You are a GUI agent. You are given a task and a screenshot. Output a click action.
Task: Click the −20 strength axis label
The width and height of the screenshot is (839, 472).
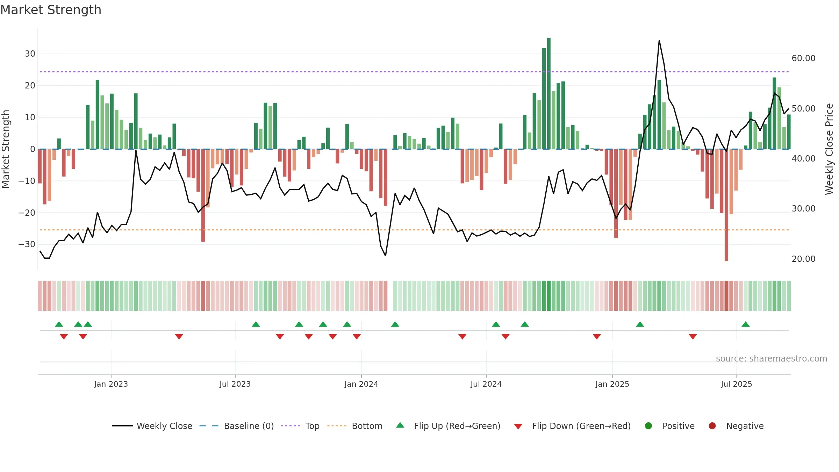pos(27,213)
